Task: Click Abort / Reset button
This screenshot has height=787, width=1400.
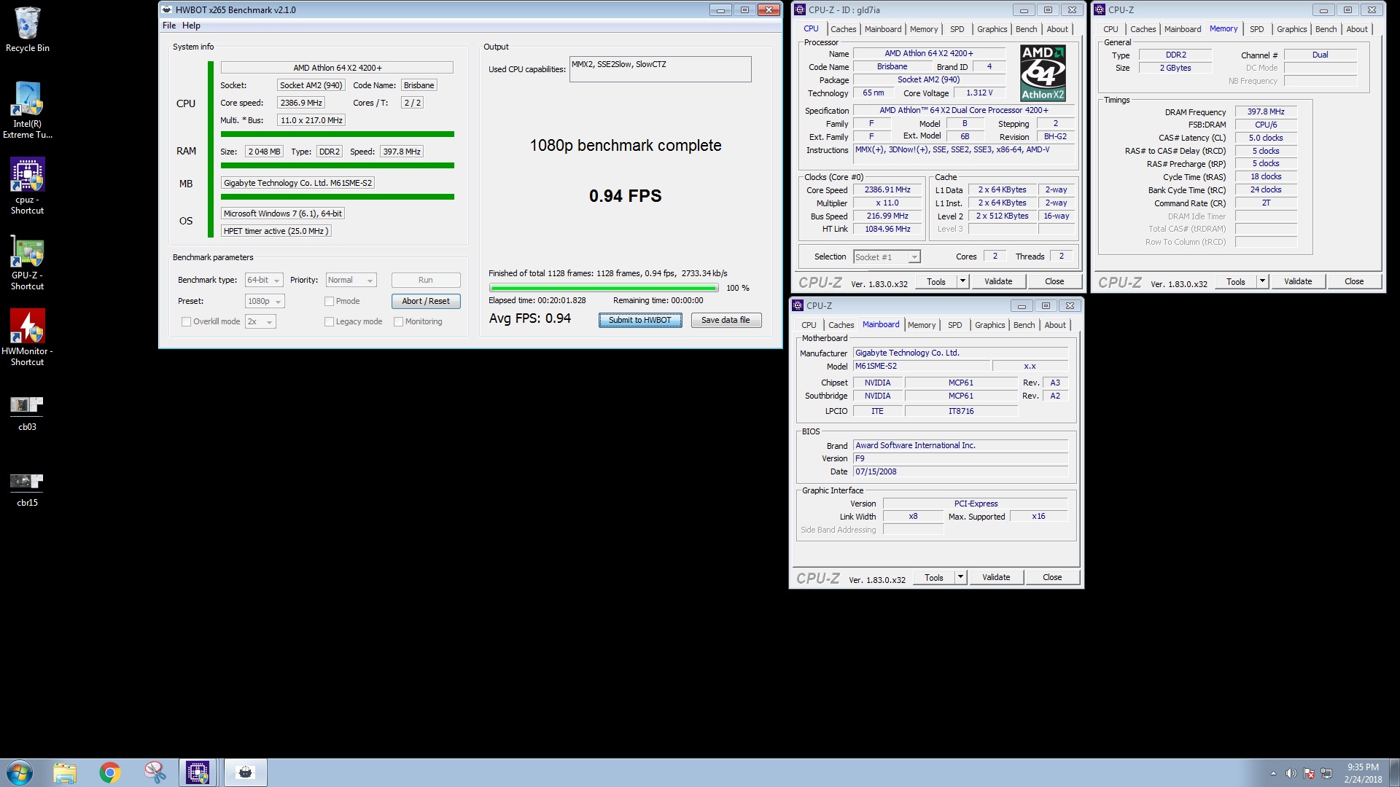Action: pos(426,301)
